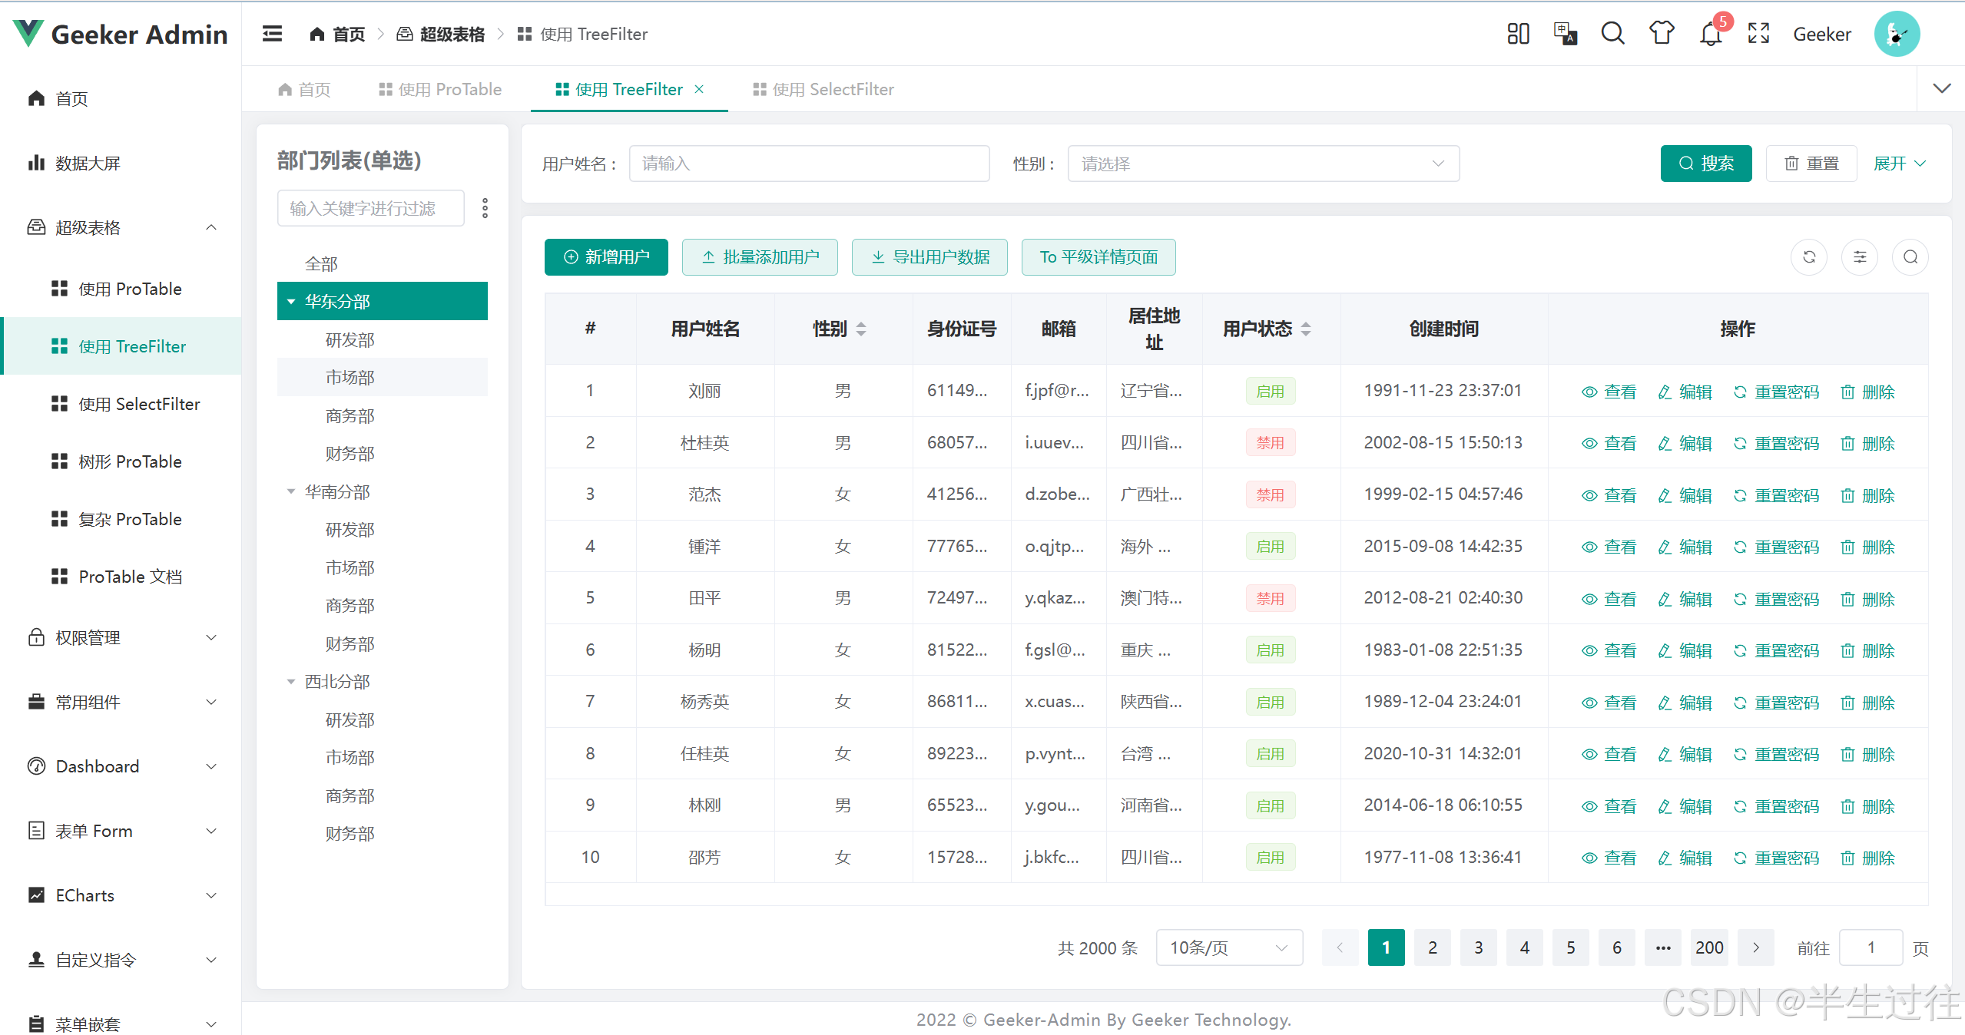Open 树形 ProTable in the sidebar

[x=130, y=461]
